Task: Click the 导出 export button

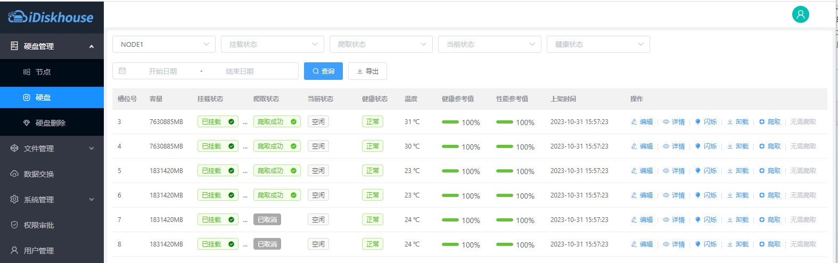Action: point(367,71)
